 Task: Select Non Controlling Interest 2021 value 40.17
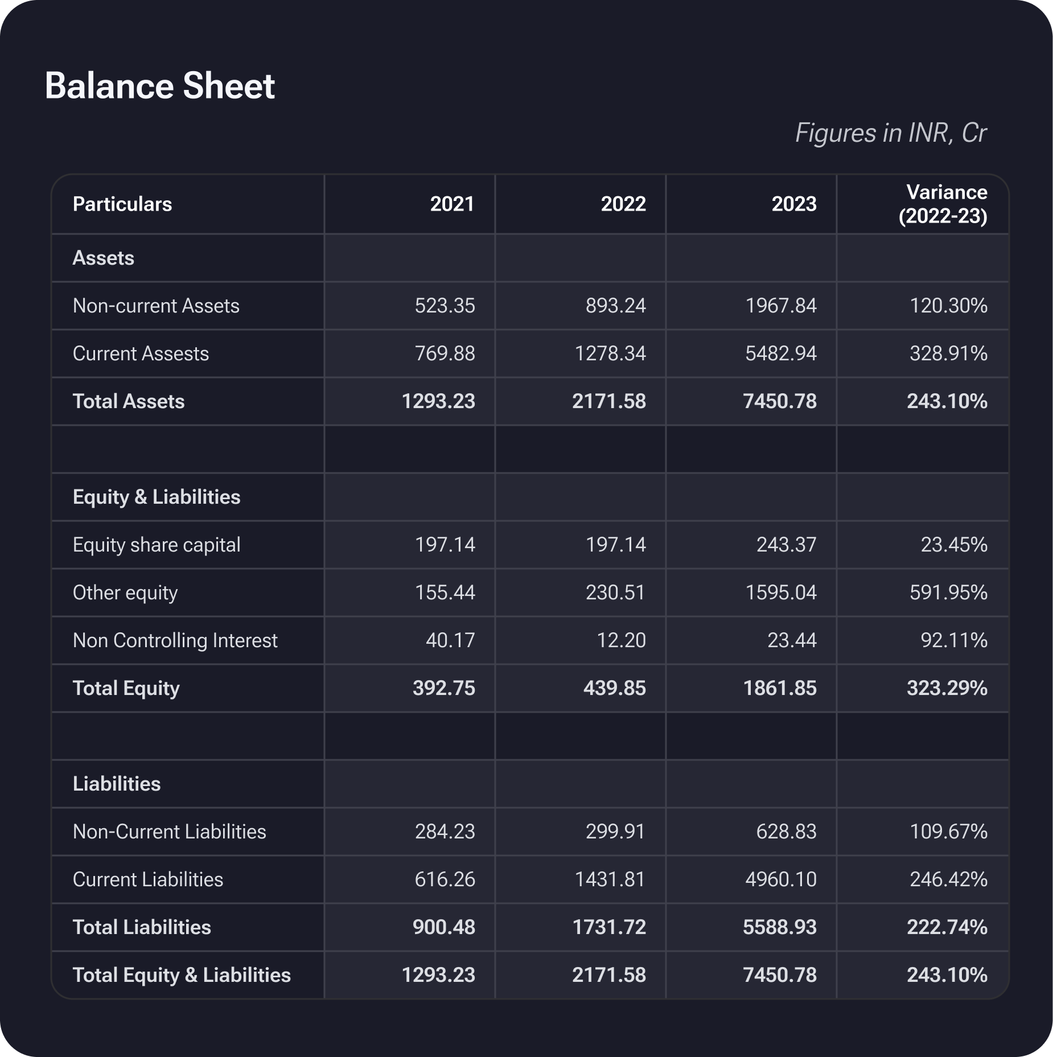[x=450, y=640]
